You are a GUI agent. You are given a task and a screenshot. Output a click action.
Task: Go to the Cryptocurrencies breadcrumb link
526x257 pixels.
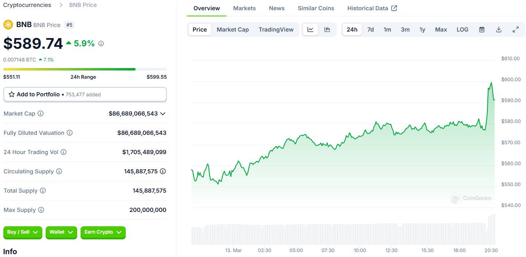tap(27, 5)
